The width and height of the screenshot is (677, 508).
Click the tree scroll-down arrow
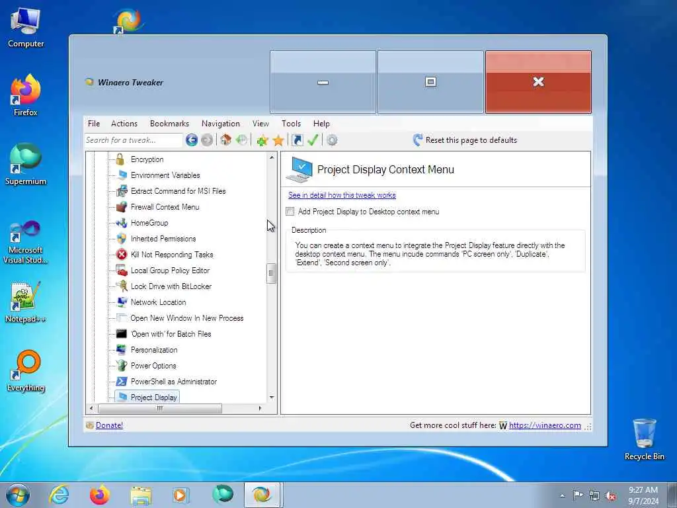pos(272,398)
